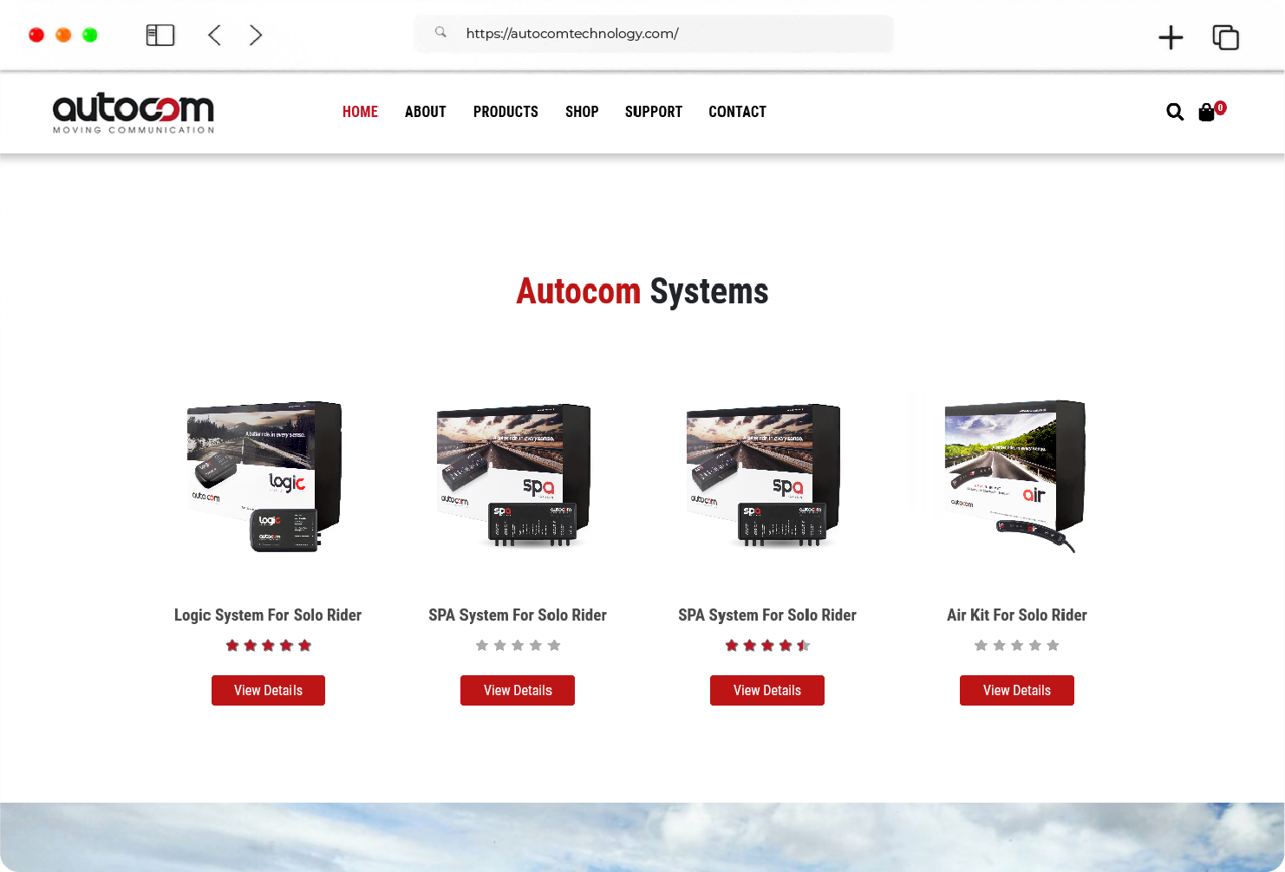Open a new tab with plus icon
Image resolution: width=1285 pixels, height=872 pixels.
1171,37
